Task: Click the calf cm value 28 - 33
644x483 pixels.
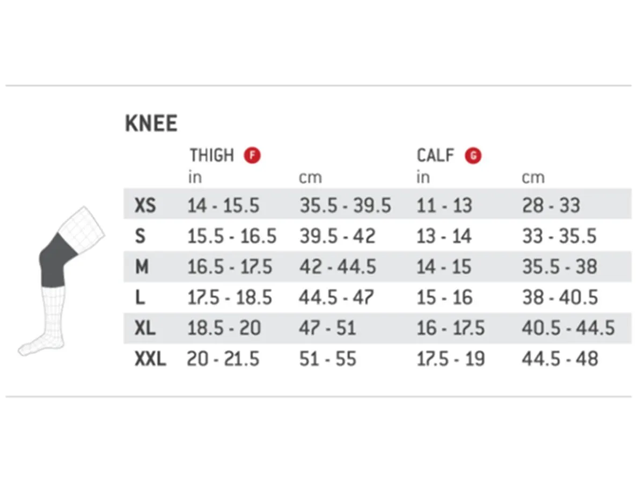Action: click(551, 205)
